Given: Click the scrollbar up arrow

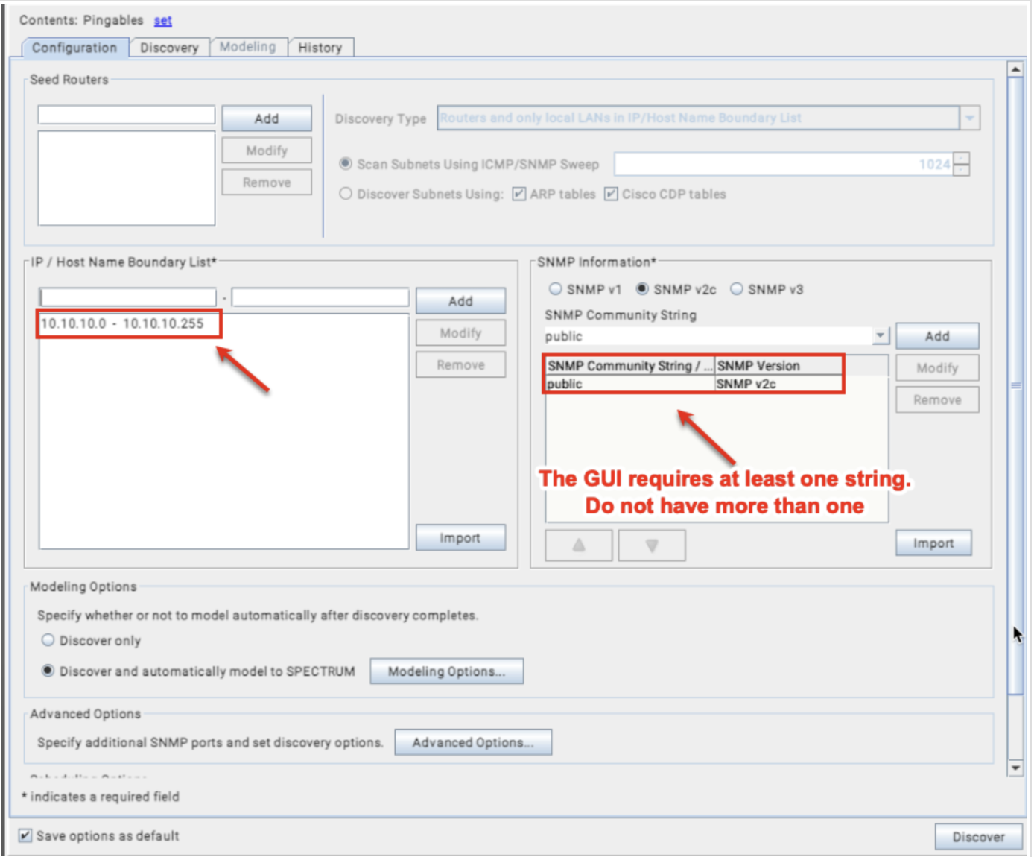Looking at the screenshot, I should (x=1015, y=69).
